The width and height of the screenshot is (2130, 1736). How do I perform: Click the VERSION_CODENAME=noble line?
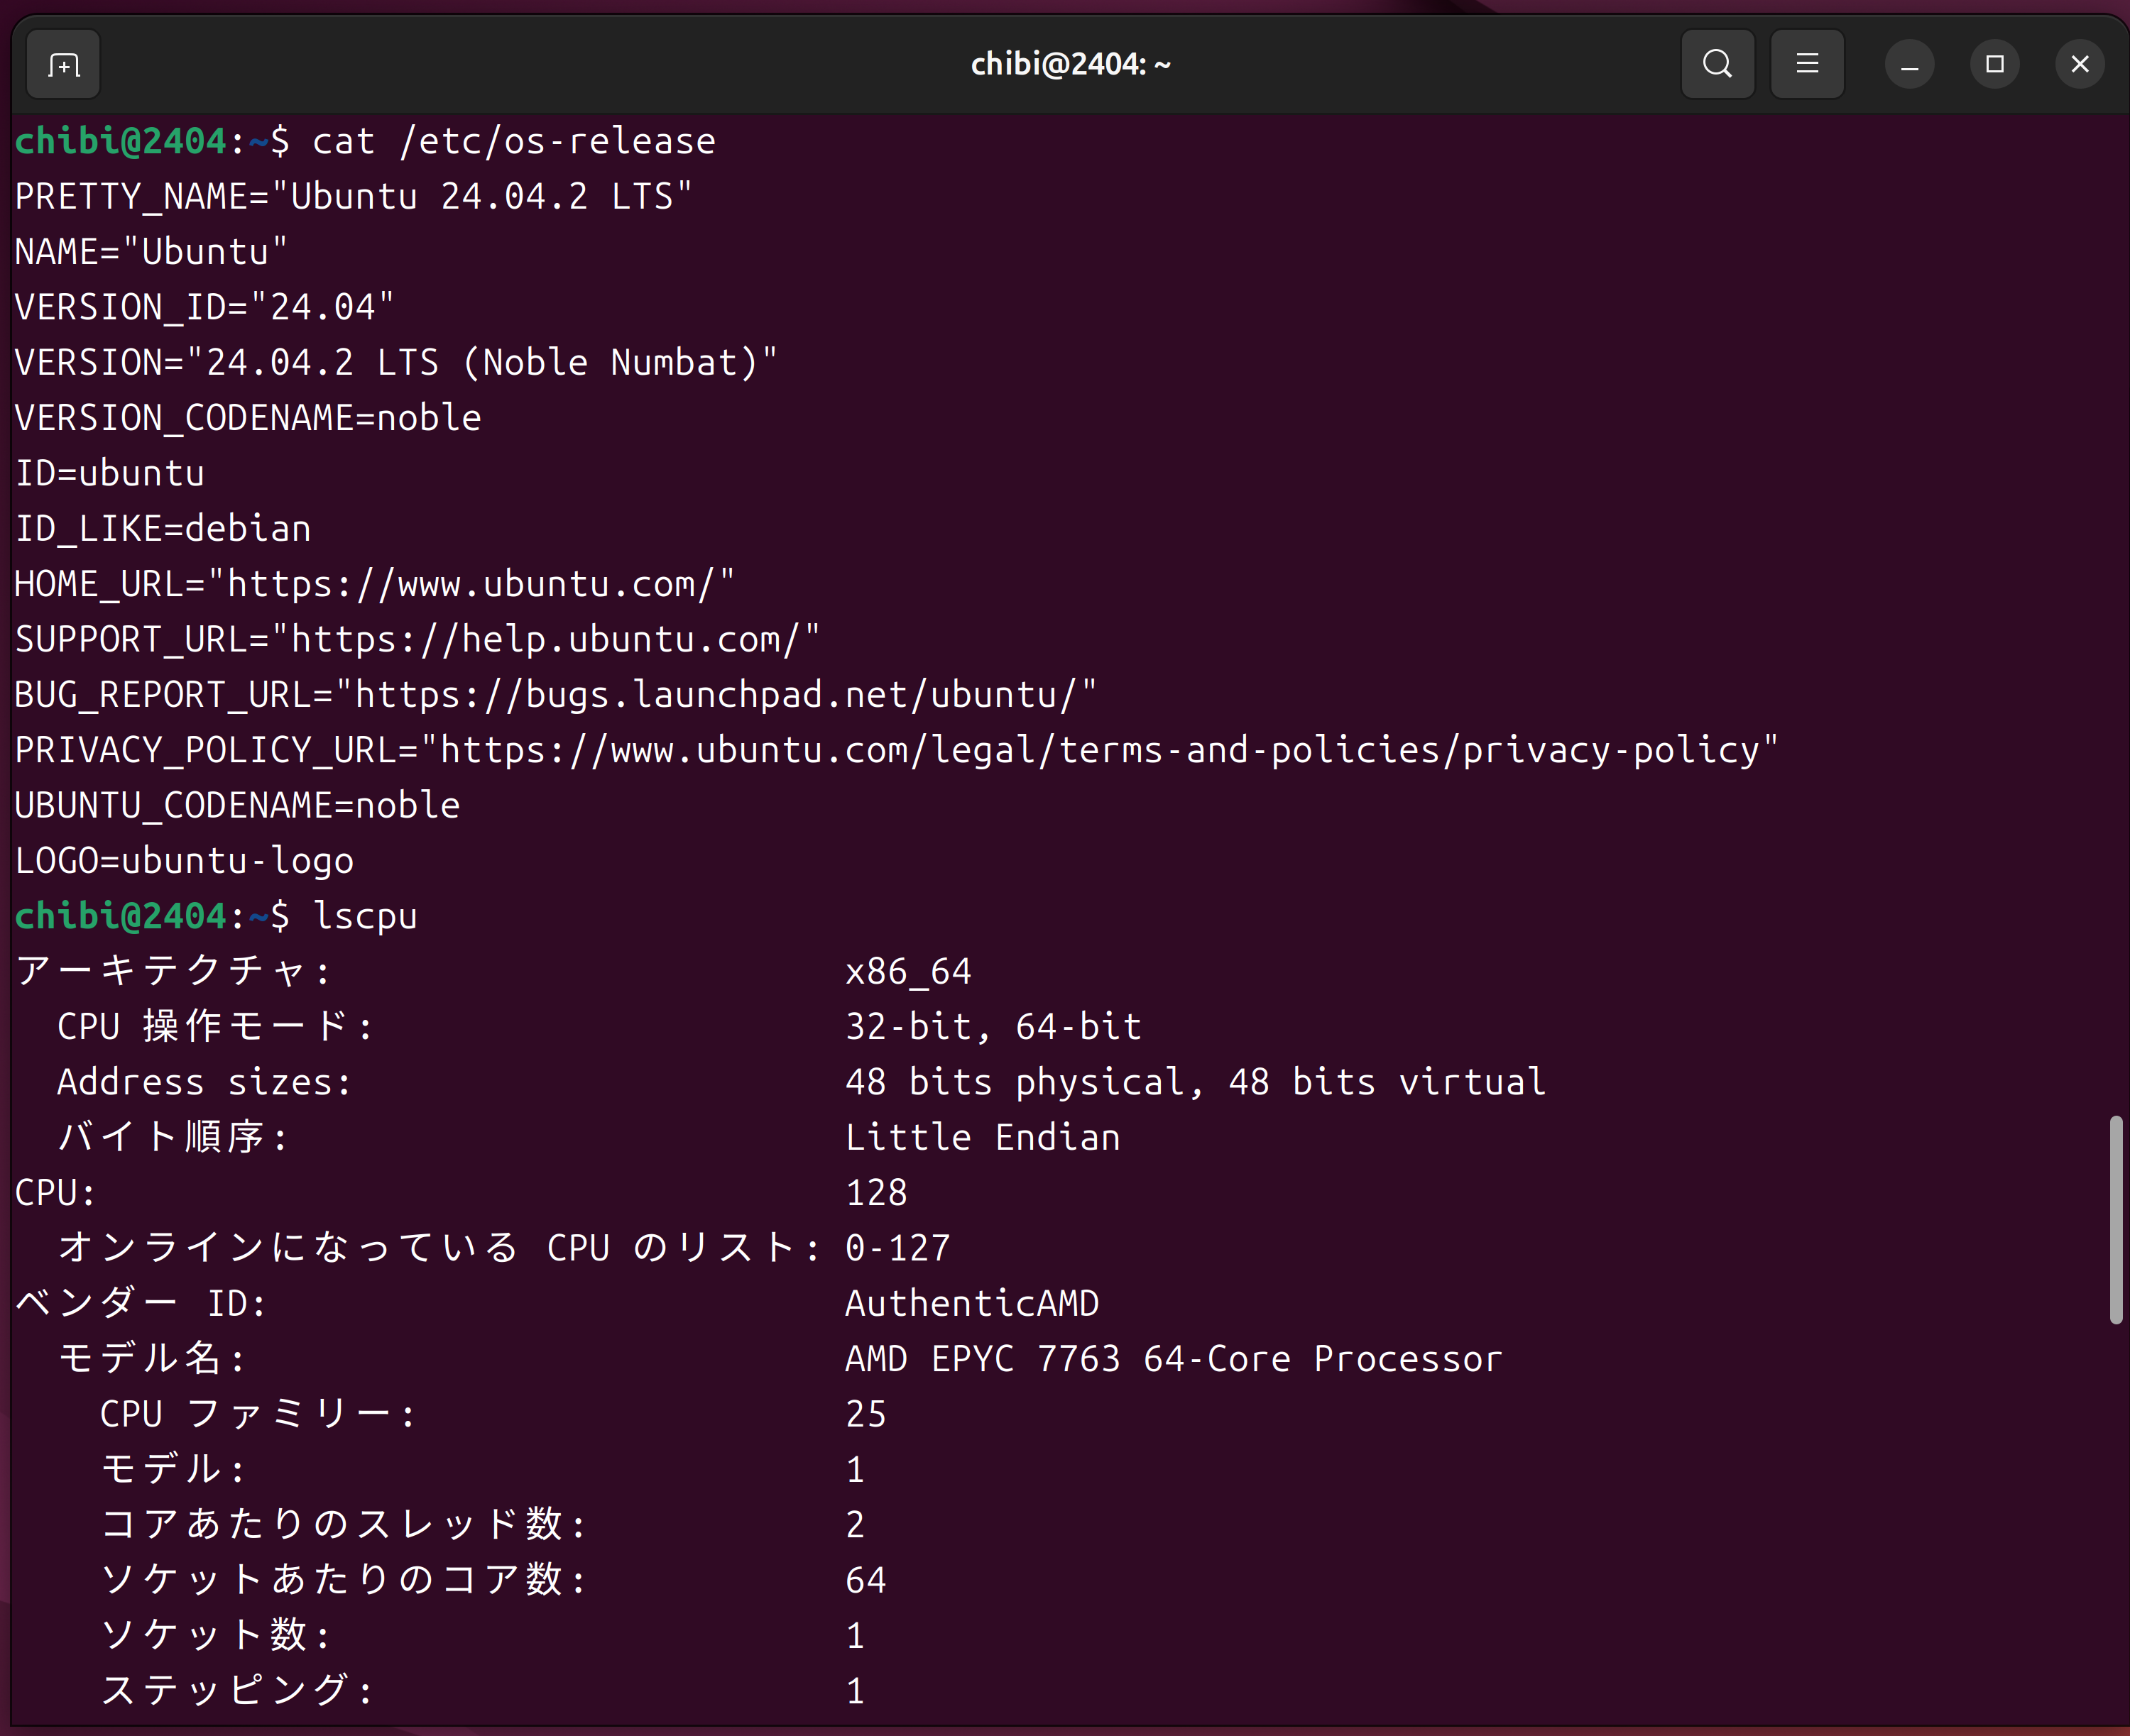[247, 418]
